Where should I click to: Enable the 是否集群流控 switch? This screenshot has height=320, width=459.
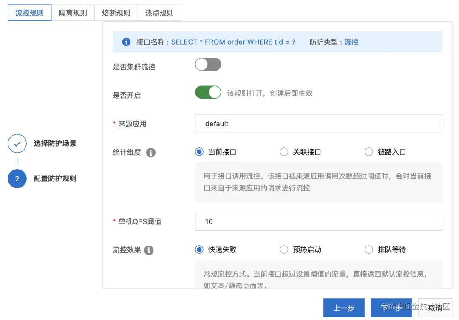coord(208,65)
